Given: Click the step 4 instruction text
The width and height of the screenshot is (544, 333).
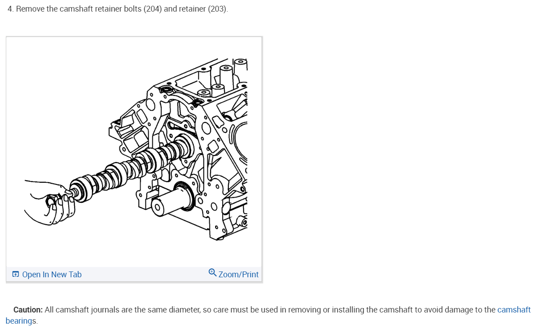Looking at the screenshot, I should pyautogui.click(x=118, y=9).
